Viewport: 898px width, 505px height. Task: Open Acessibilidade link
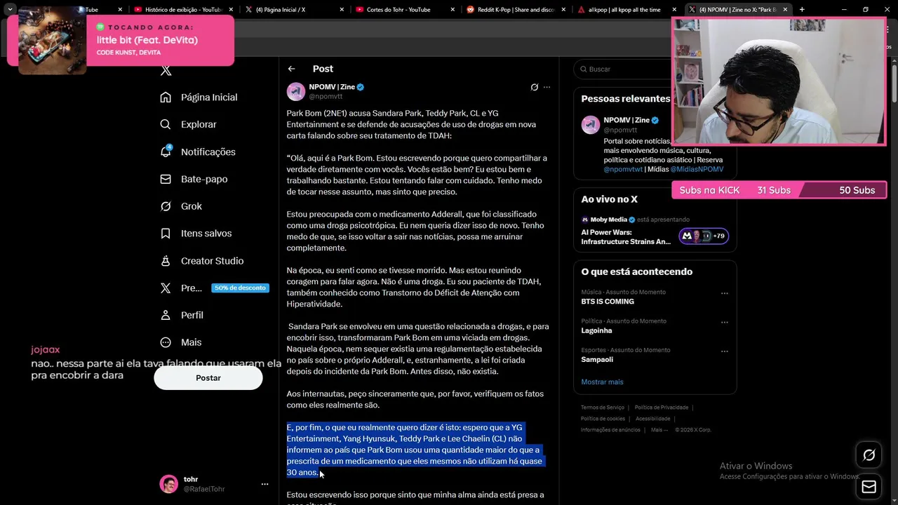652,419
